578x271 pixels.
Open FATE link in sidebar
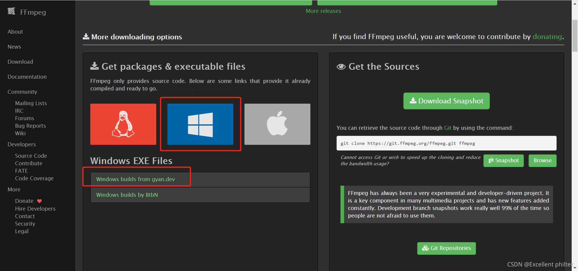[21, 171]
